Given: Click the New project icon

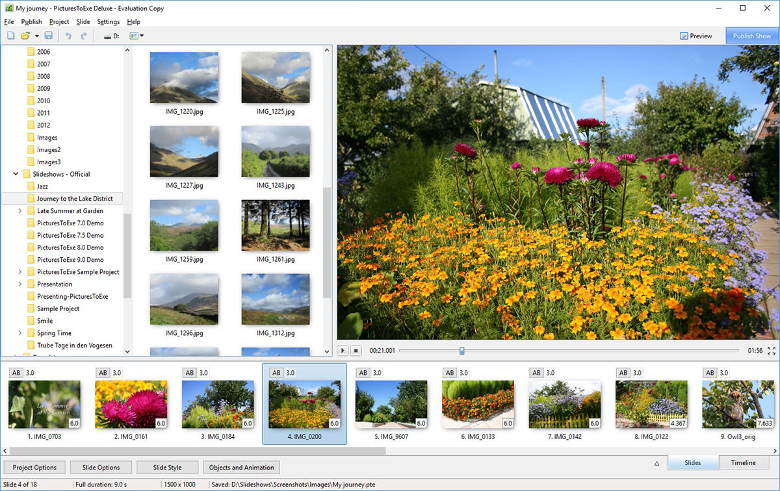Looking at the screenshot, I should 10,36.
